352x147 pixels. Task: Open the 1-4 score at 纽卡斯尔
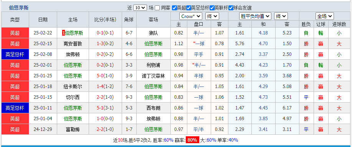[100, 87]
